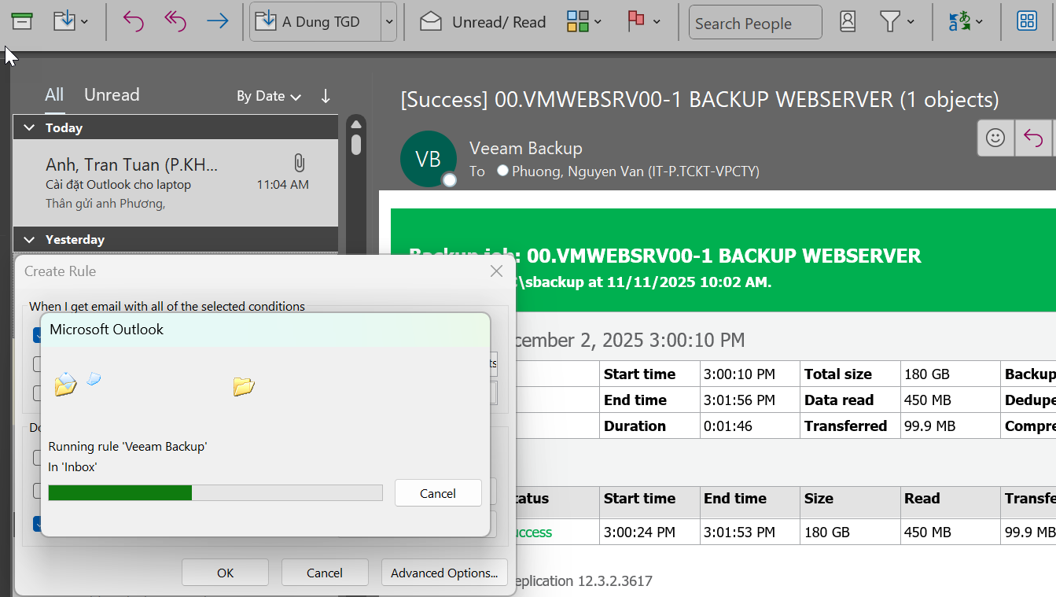The width and height of the screenshot is (1056, 597).
Task: Collapse the Today group header
Action: 30,127
